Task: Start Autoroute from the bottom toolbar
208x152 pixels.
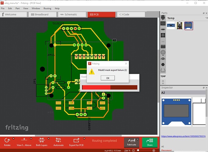Action: point(59,142)
